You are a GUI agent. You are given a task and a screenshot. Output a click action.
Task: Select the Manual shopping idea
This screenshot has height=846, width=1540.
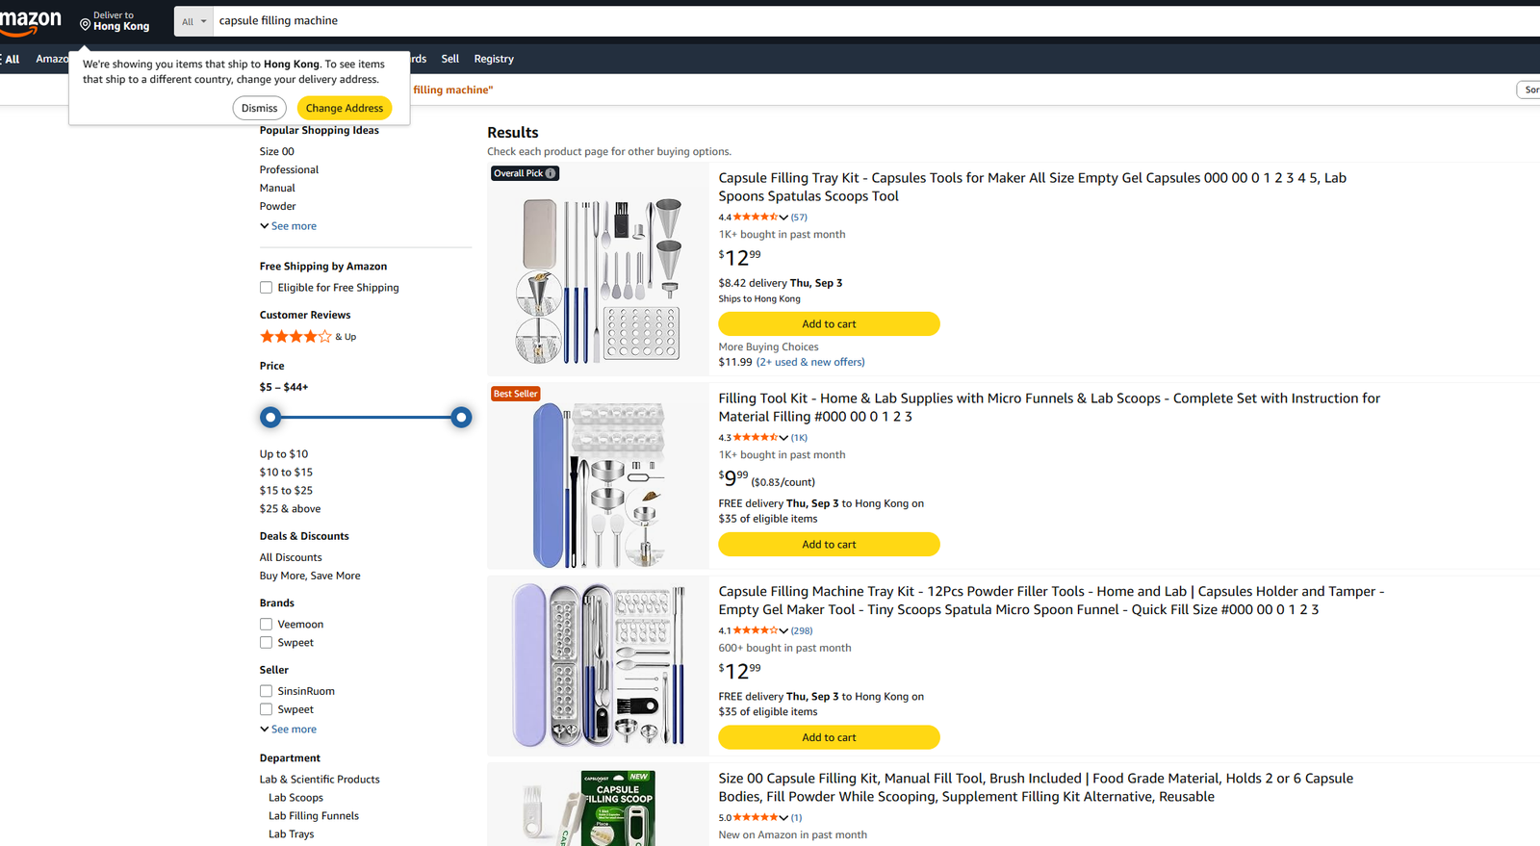click(277, 188)
